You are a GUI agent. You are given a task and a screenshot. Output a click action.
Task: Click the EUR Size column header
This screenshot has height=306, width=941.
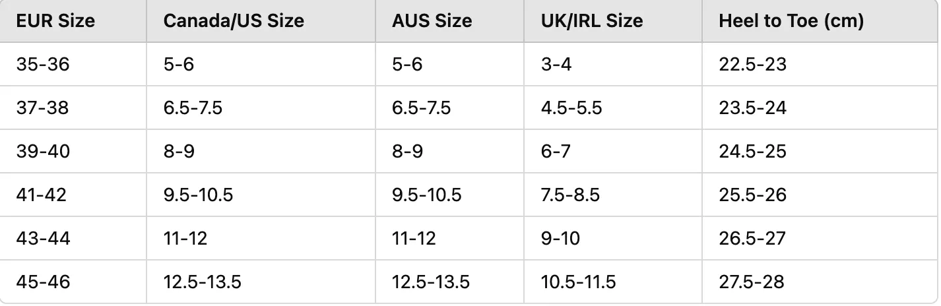[73, 21]
